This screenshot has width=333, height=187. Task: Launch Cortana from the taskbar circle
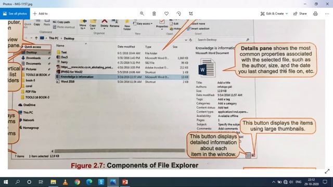tap(29, 182)
